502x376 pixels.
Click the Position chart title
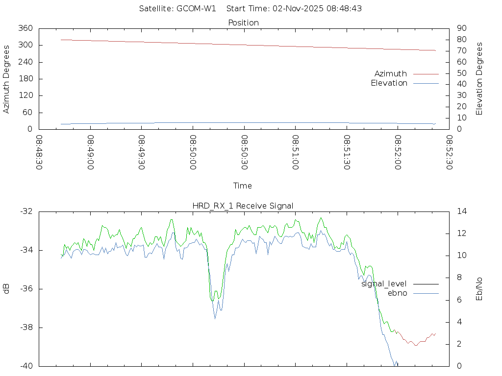click(x=244, y=23)
